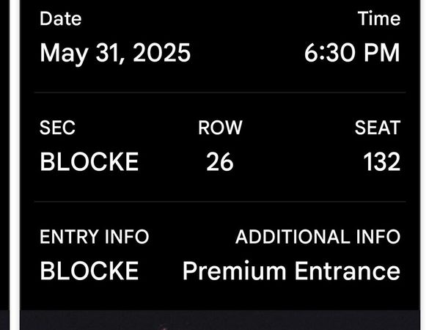Viewport: 440px width, 330px height.
Task: Select row number 26
Action: point(220,161)
